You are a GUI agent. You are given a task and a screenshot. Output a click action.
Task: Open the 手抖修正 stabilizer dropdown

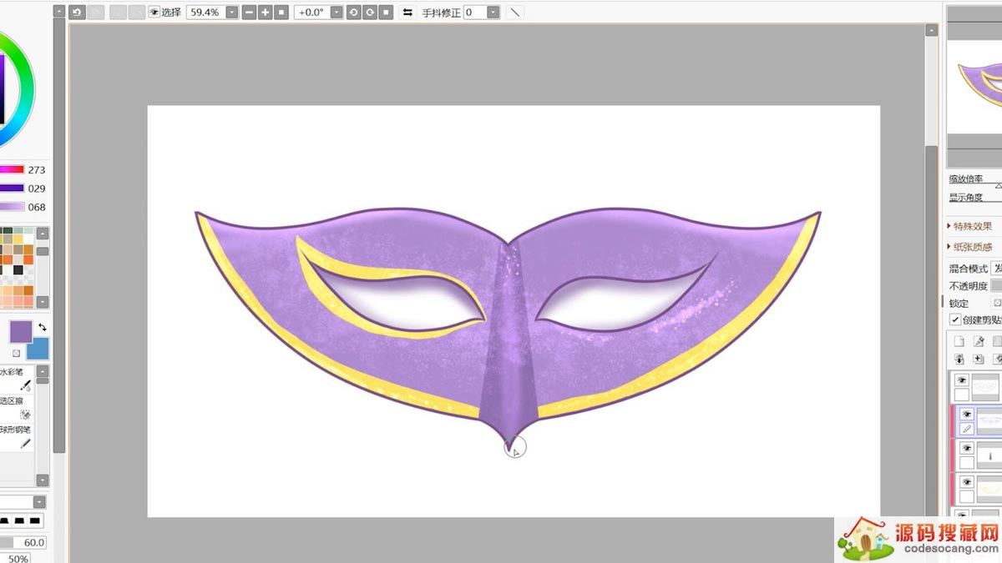point(493,13)
